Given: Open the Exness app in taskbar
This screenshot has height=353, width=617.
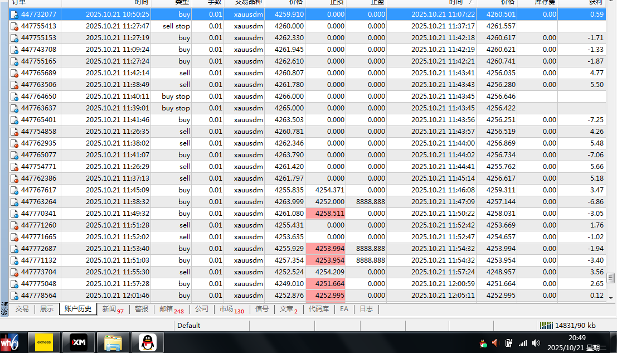Looking at the screenshot, I should (44, 342).
